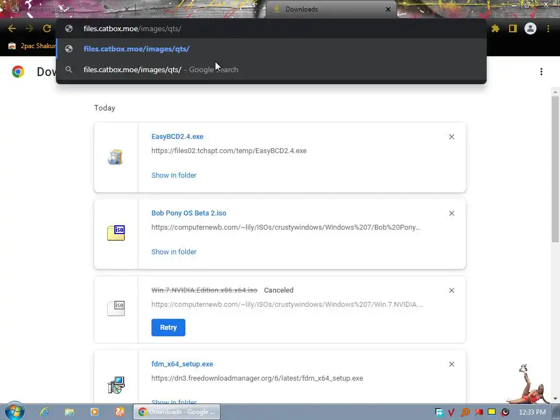Open the Bob Pony OS Beta 2.iso link

pyautogui.click(x=189, y=213)
